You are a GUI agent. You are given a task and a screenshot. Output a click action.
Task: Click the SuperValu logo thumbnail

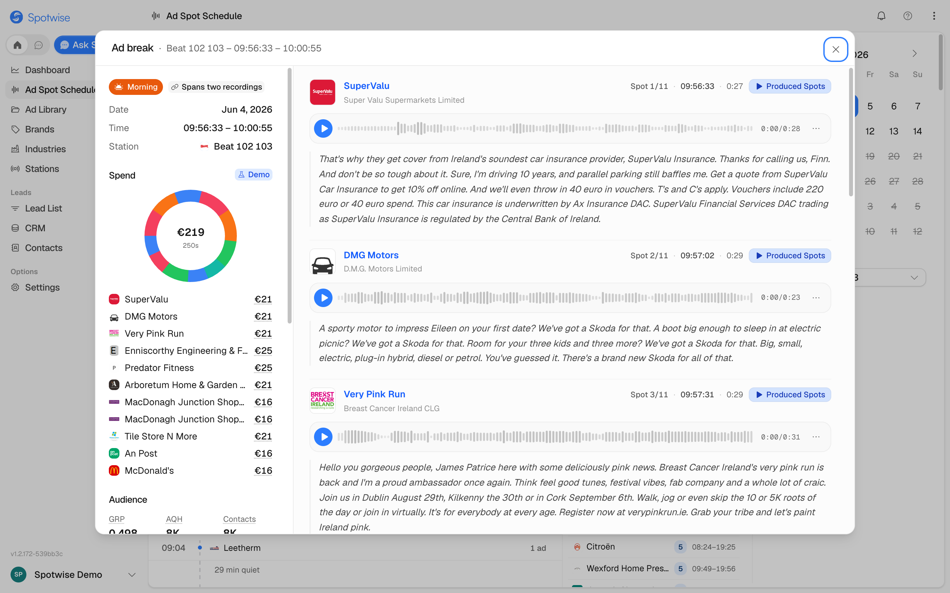point(322,92)
